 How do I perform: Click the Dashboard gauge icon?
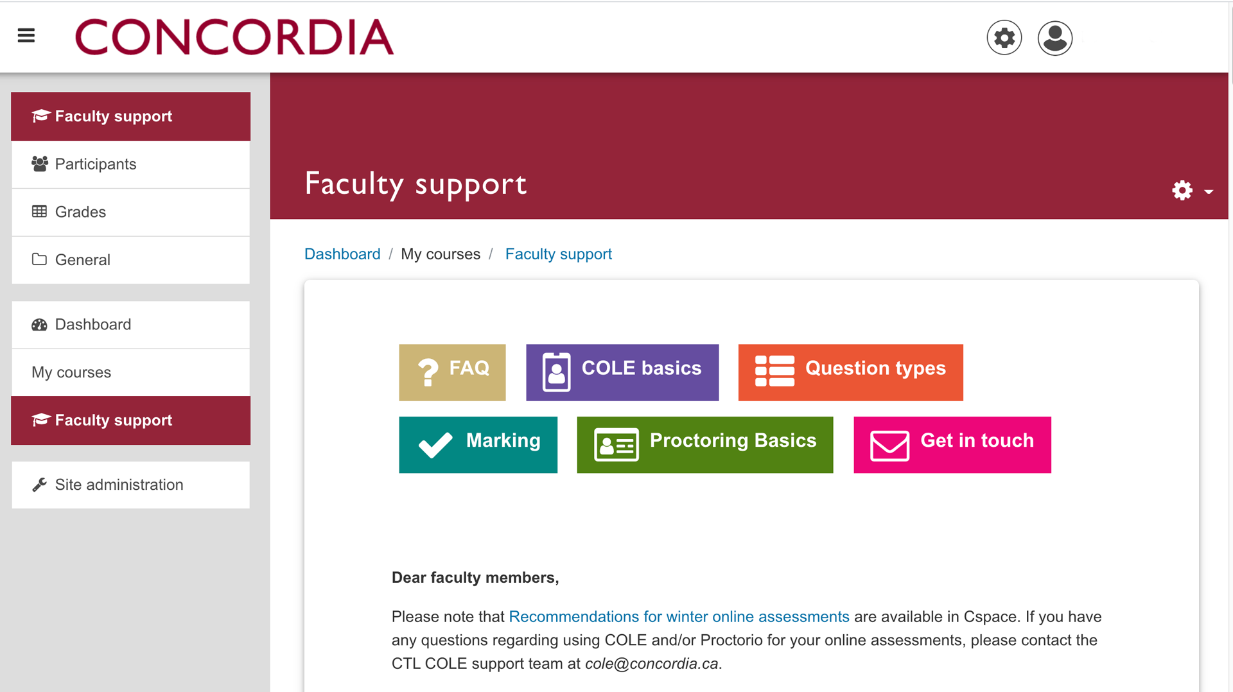coord(39,324)
